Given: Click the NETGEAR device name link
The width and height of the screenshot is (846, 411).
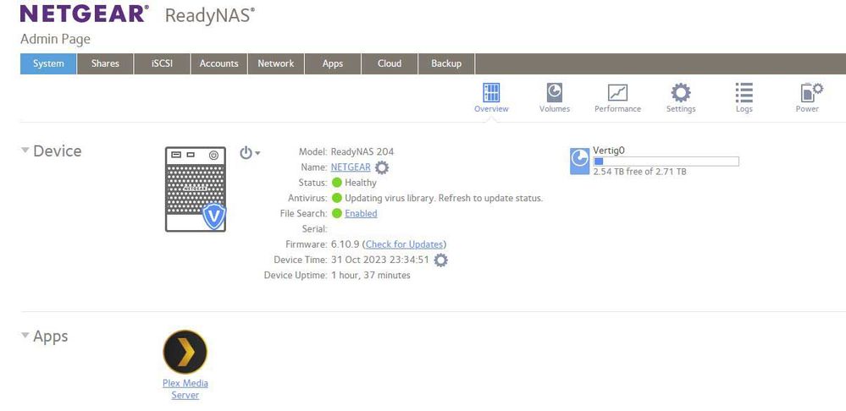Looking at the screenshot, I should coord(351,167).
